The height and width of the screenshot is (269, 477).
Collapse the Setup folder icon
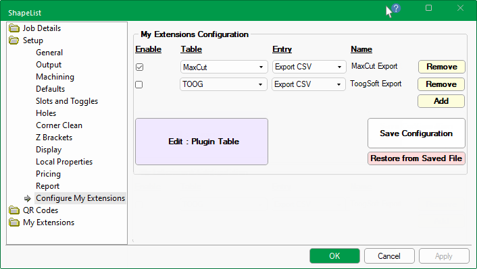14,40
